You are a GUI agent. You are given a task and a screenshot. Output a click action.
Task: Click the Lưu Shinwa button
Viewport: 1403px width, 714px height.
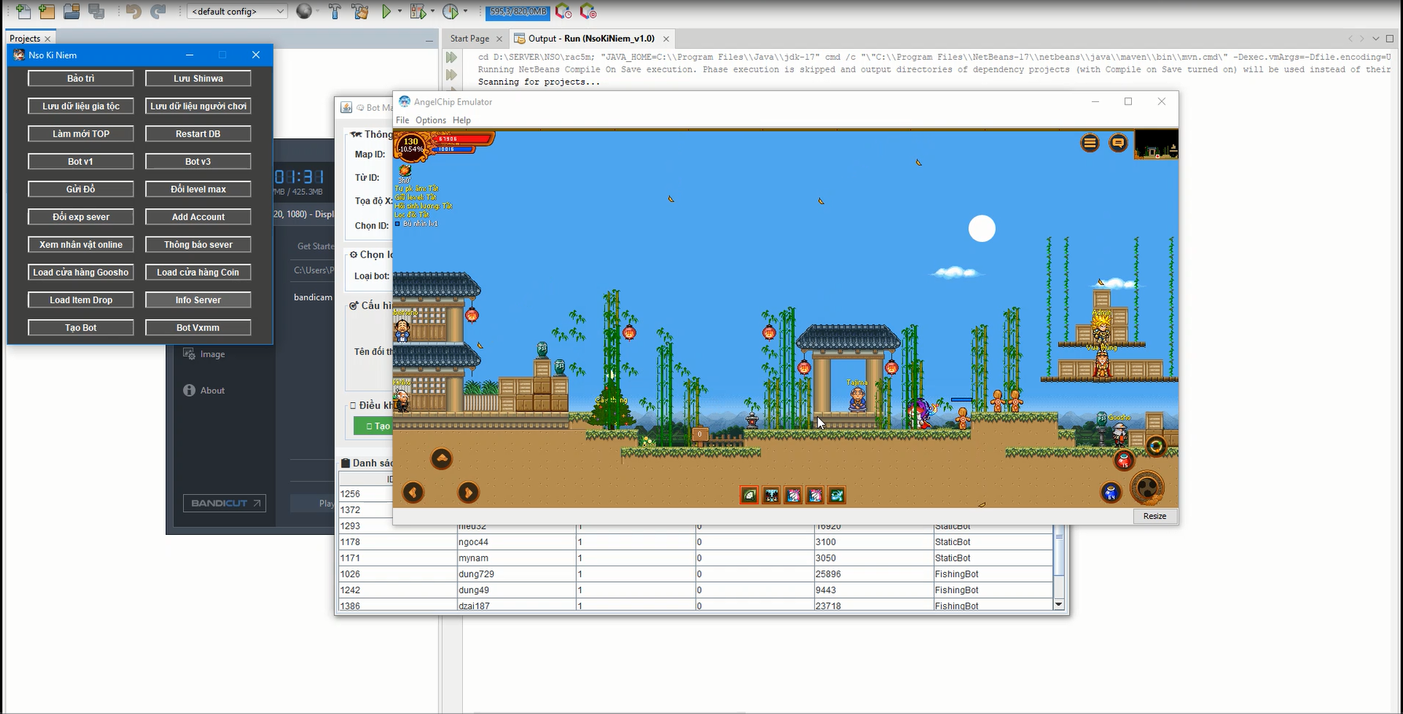pyautogui.click(x=198, y=79)
